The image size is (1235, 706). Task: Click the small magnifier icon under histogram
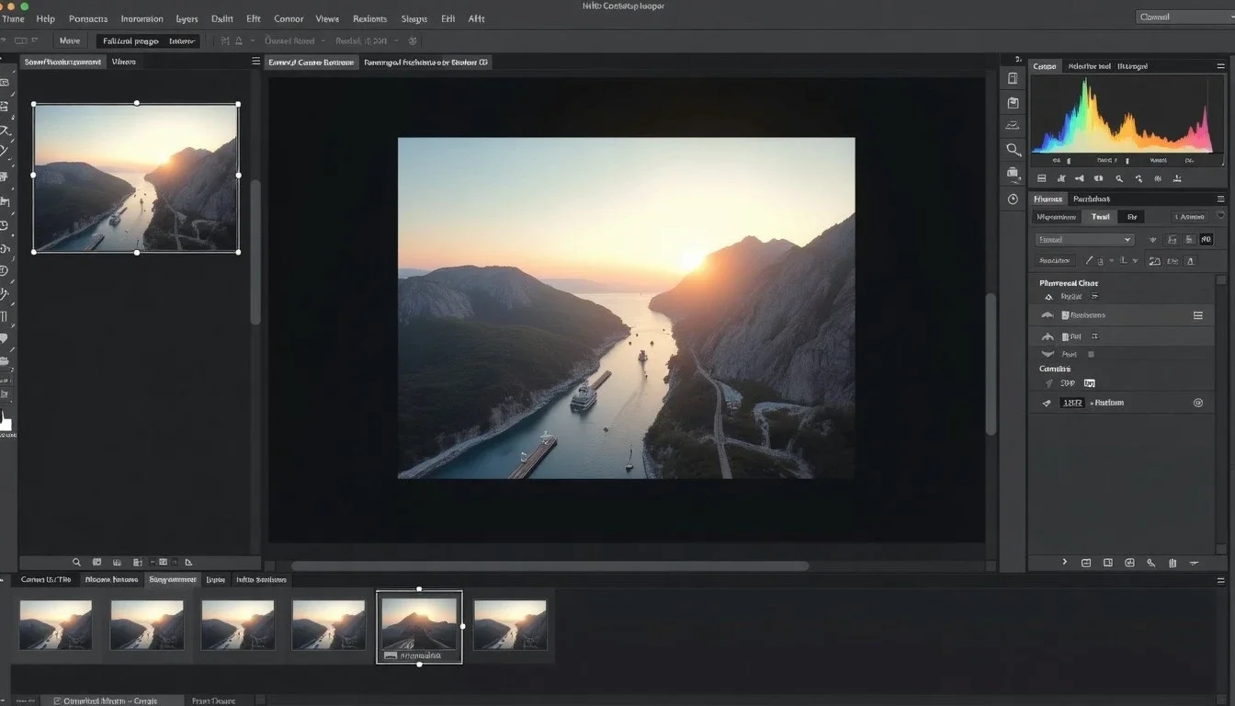[1118, 179]
